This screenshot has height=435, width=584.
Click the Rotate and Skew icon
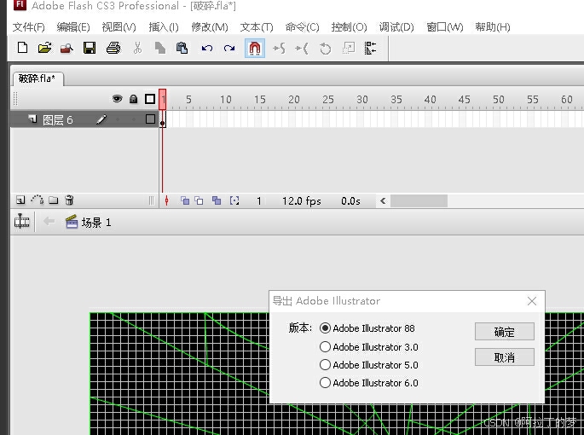325,49
